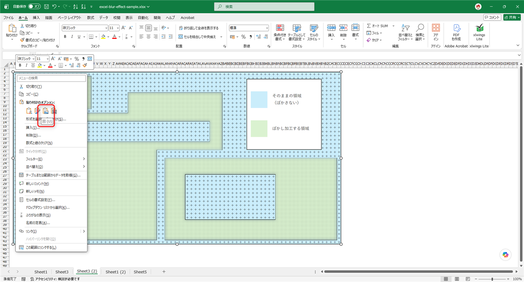Viewport: 524px width, 282px height.
Task: Click the コメント button
Action: pyautogui.click(x=492, y=17)
